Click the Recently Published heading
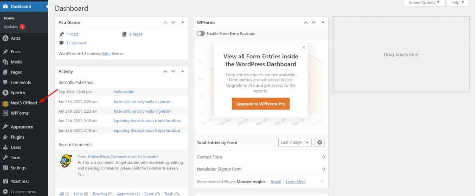 pos(76,82)
